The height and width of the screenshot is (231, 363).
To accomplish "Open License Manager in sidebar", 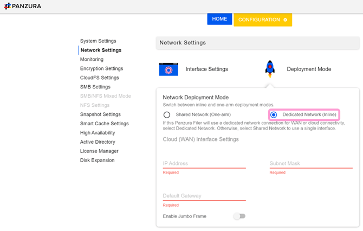I will coord(99,151).
